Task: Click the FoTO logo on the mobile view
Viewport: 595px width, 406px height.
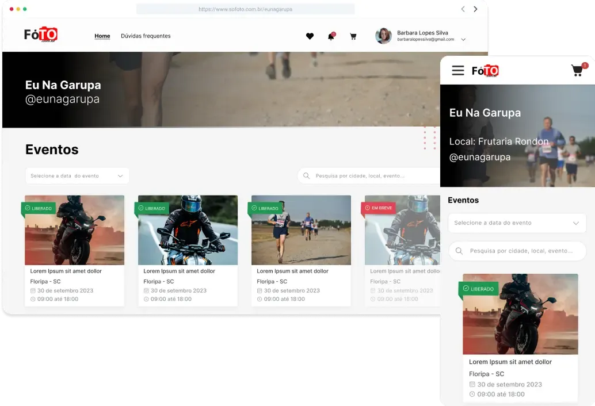Action: click(485, 70)
